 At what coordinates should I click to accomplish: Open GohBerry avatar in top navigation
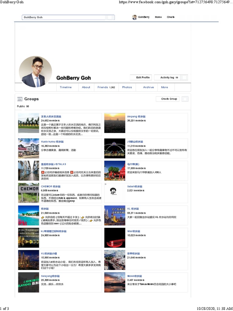pos(134,17)
